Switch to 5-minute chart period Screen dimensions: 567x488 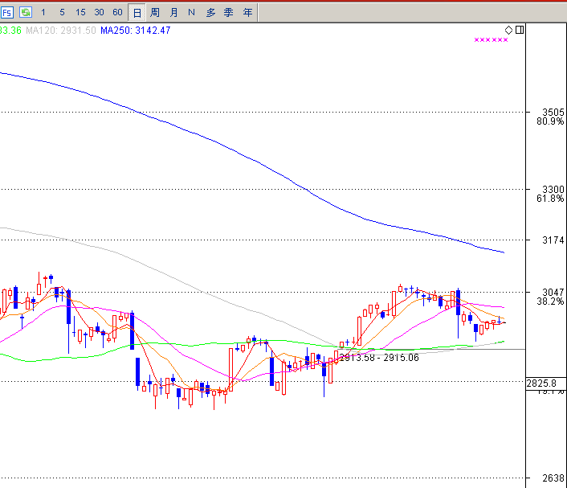(62, 12)
